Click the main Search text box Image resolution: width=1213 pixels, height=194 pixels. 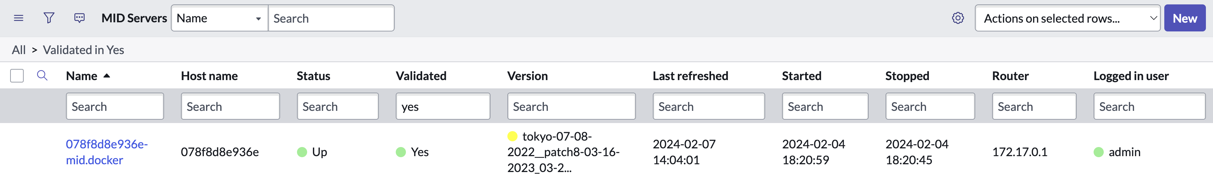tap(330, 18)
